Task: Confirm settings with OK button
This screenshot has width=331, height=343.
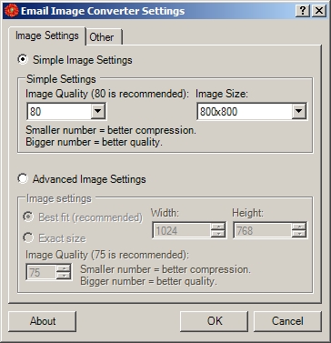Action: 215,321
